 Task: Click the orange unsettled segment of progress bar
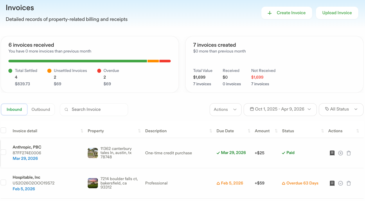click(x=153, y=61)
